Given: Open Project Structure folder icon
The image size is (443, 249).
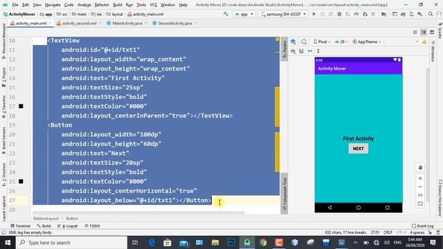Looking at the screenshot, I should click(x=384, y=14).
